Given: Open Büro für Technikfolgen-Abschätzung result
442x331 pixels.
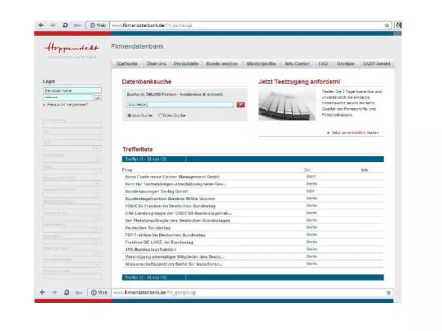Looking at the screenshot, I should tap(176, 184).
